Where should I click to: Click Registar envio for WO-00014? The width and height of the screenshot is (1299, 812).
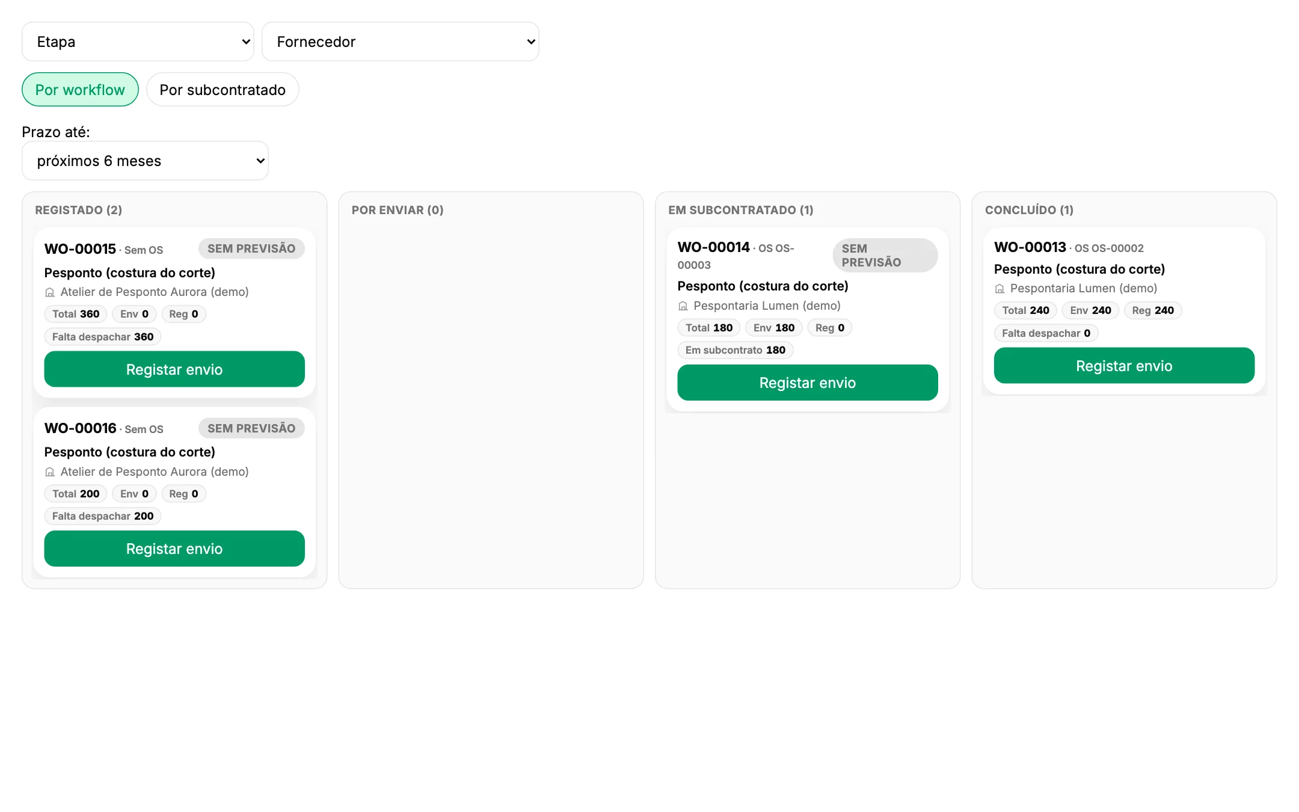coord(808,383)
